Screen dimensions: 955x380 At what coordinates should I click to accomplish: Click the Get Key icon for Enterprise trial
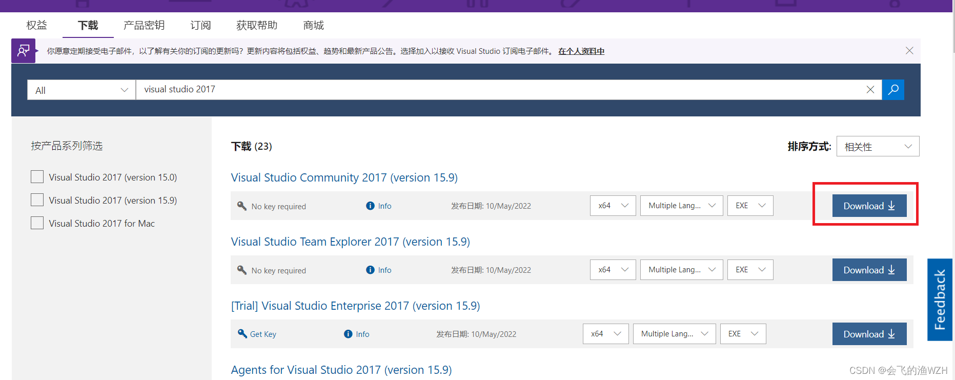tap(242, 334)
